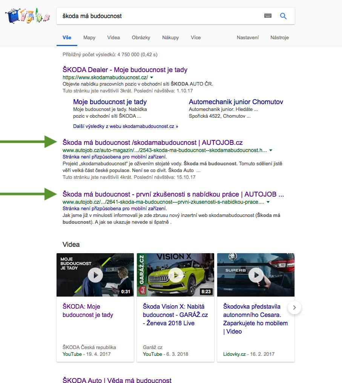Click snippet starting 'Jak jsme již v minulosti'
The image size is (342, 383).
pos(171,219)
